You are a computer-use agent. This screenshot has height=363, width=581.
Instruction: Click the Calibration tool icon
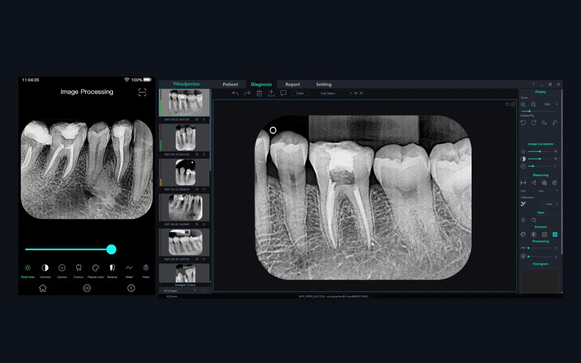[x=523, y=204]
